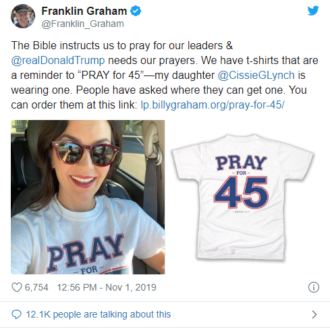Open "12.1K people are talking about this"
The height and width of the screenshot is (329, 330).
[99, 314]
